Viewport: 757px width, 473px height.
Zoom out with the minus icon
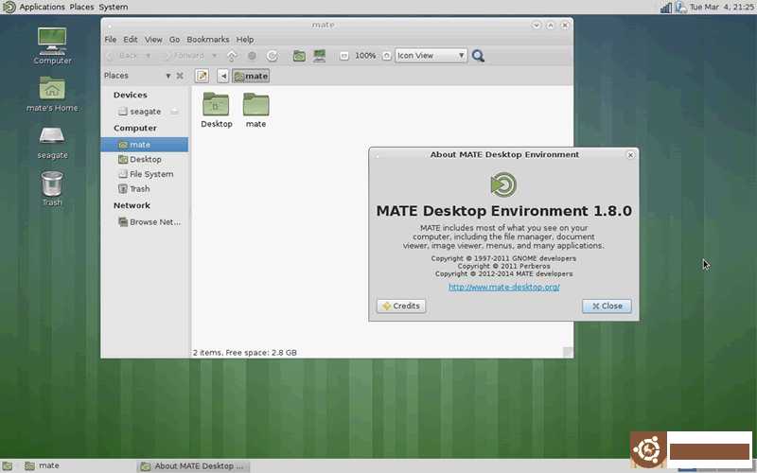point(343,56)
